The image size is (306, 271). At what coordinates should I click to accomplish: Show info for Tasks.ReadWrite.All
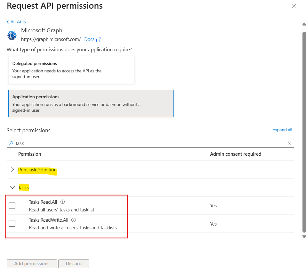click(74, 220)
